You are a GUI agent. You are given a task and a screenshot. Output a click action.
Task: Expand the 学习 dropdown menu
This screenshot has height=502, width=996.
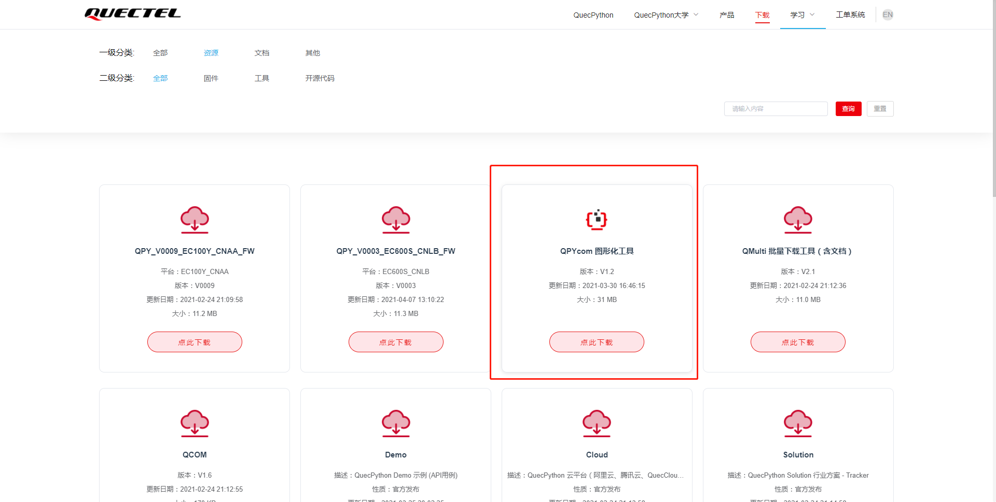coord(803,15)
